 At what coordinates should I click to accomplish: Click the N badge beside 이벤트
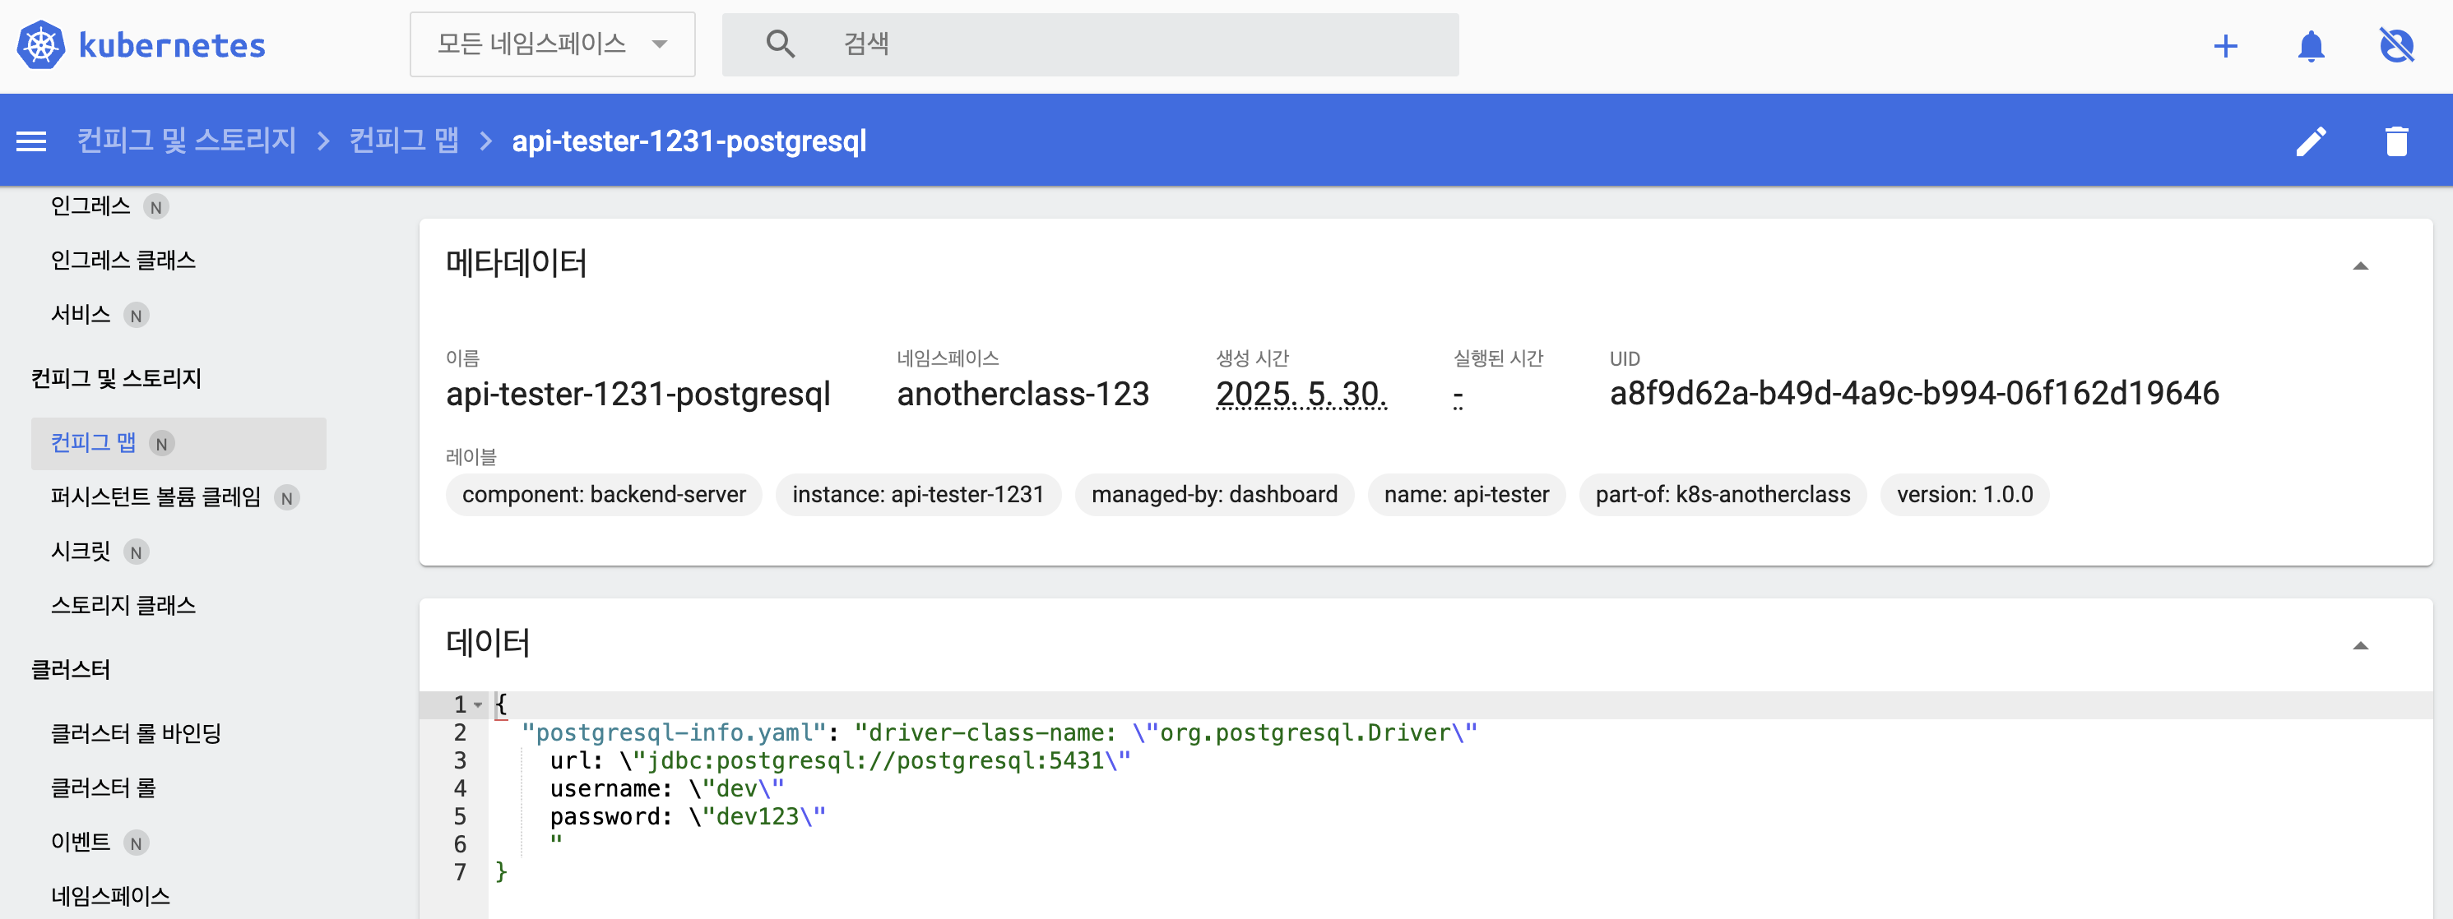tap(137, 843)
